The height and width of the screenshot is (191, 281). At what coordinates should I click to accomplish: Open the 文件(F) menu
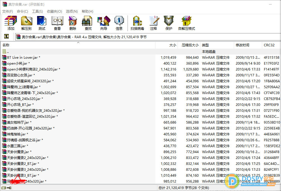pos(7,11)
